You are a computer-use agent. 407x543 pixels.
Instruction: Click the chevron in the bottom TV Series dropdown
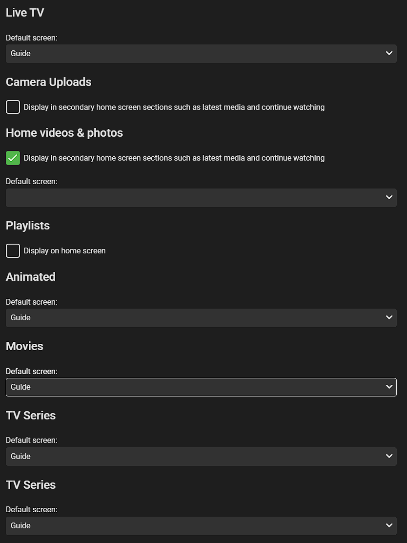click(389, 525)
